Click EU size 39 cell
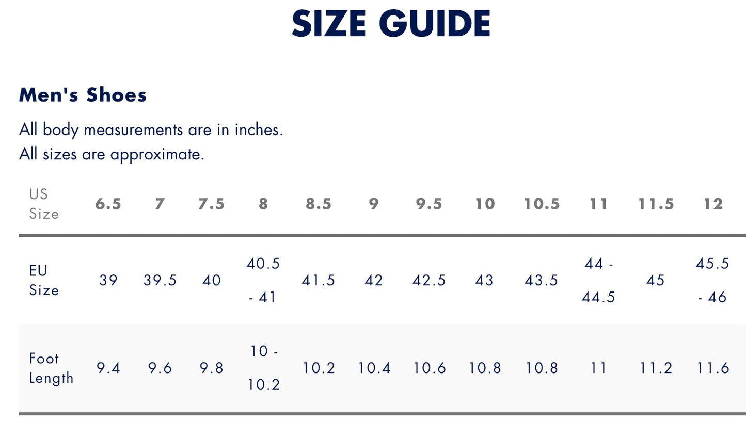This screenshot has height=422, width=746. point(108,281)
